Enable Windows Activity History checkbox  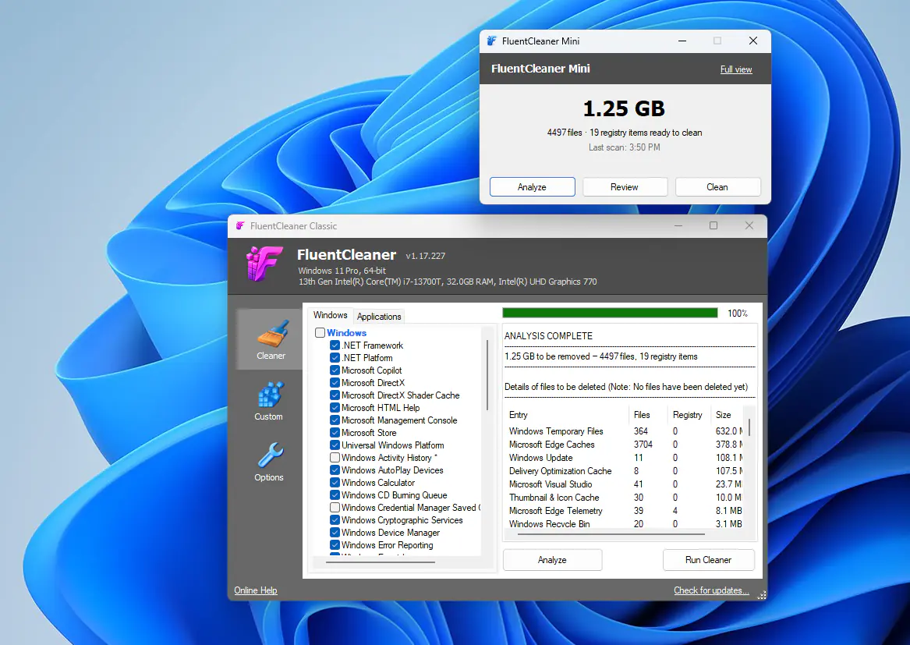tap(335, 458)
